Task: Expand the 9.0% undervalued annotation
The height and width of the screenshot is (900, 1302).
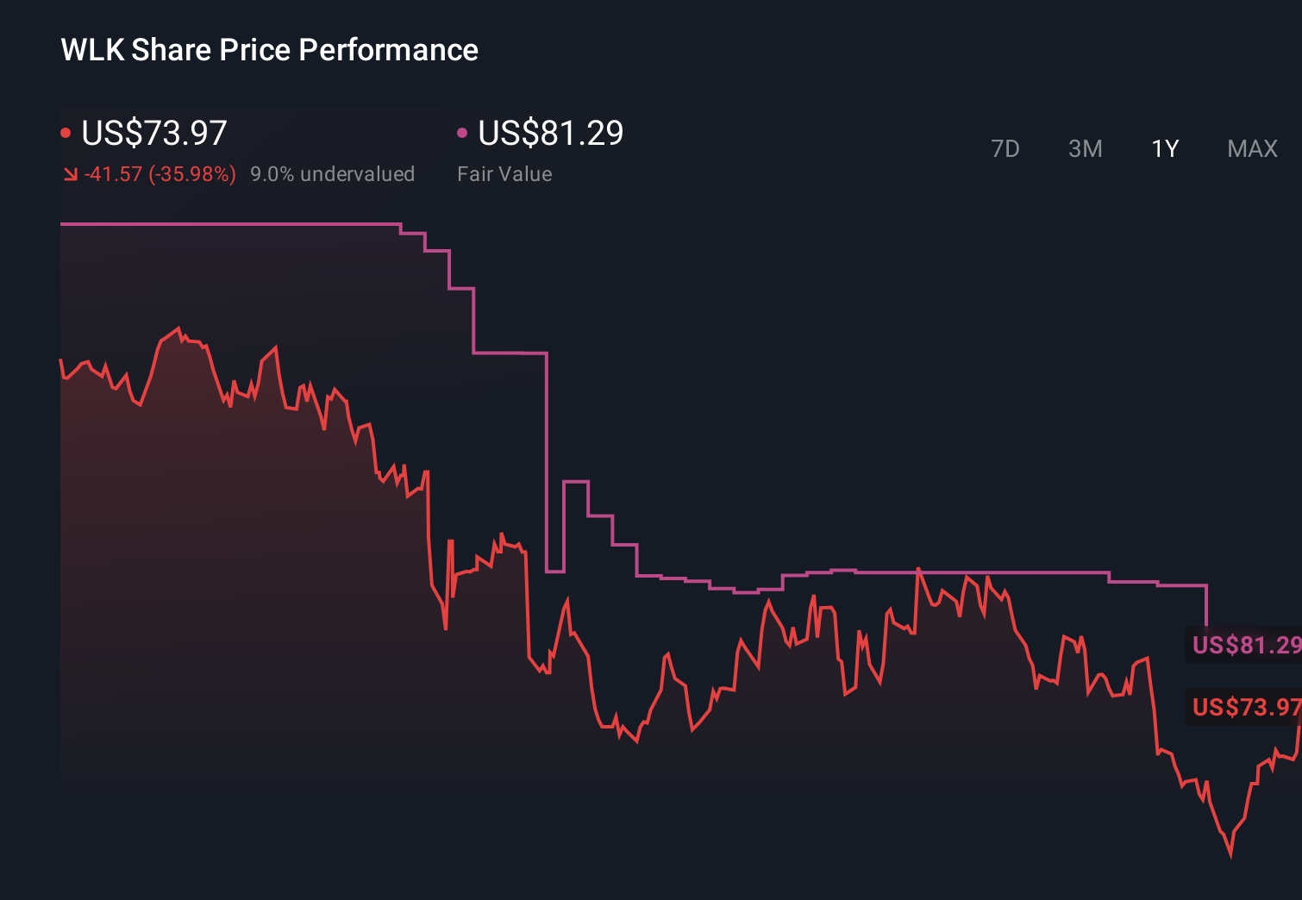Action: [x=332, y=174]
